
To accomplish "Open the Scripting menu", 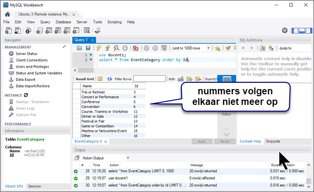I will [114, 22].
